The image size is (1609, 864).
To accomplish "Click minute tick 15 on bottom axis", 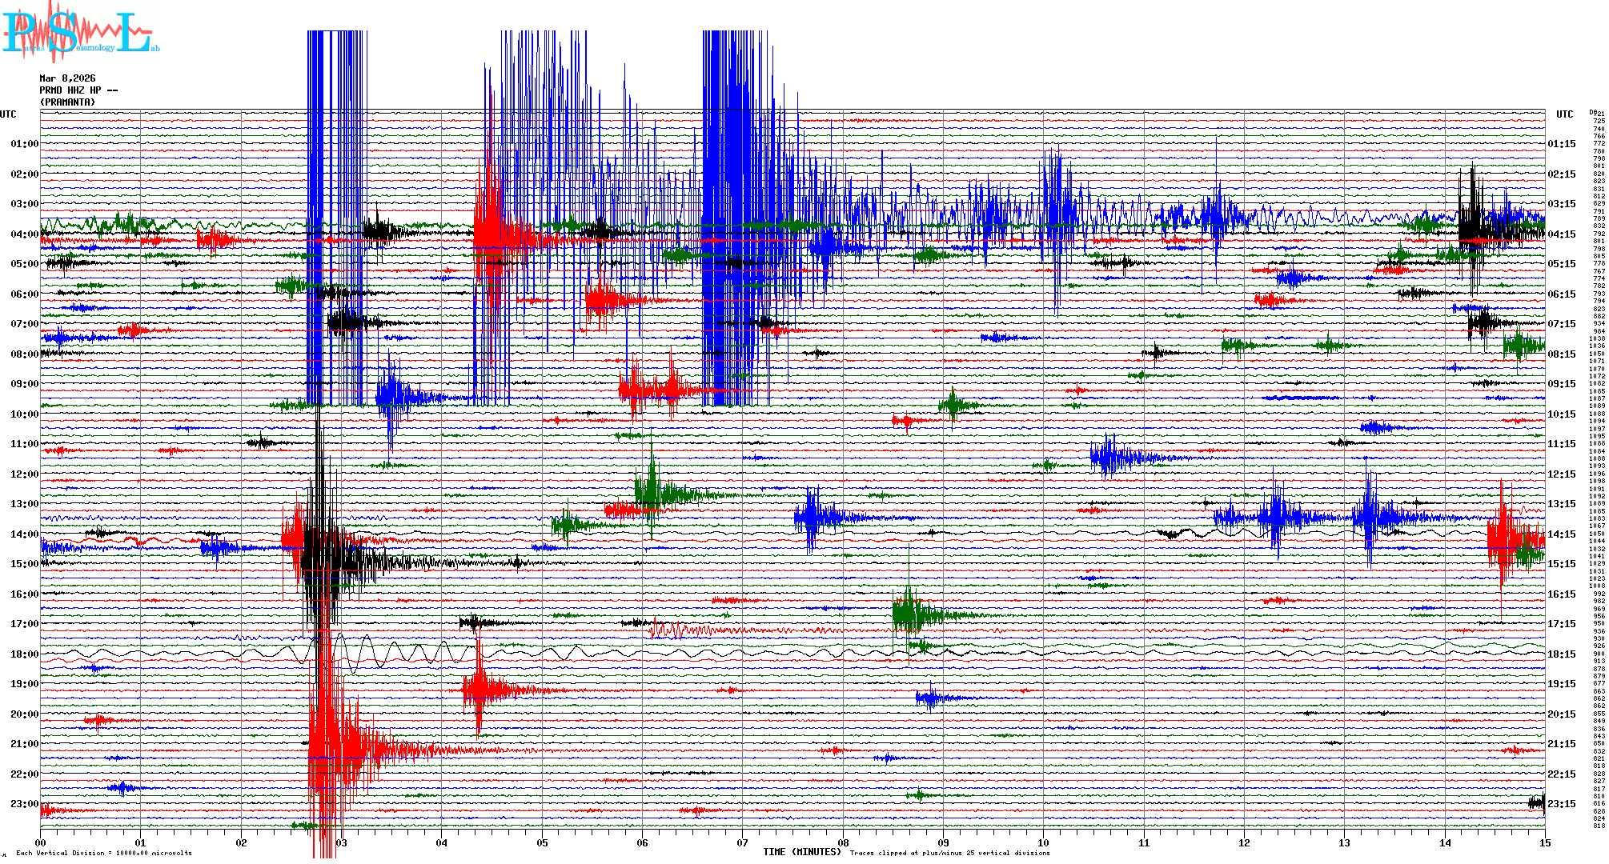I will pyautogui.click(x=1544, y=843).
